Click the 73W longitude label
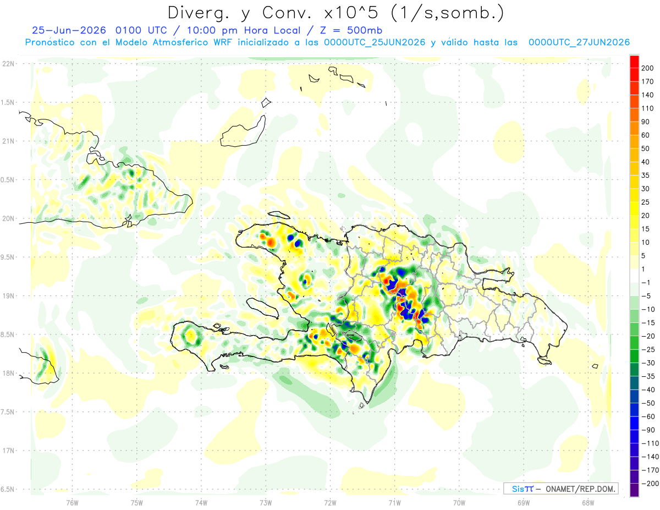This screenshot has height=510, width=660. [x=266, y=502]
